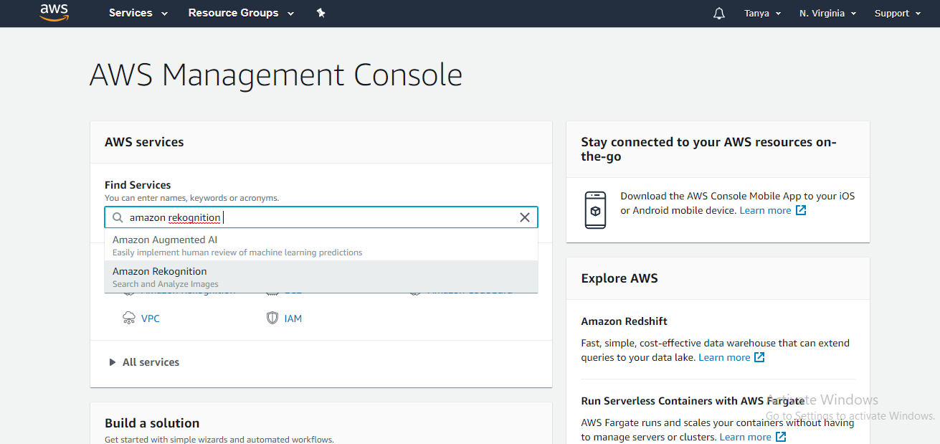Screen dimensions: 940x444
Task: Open the VPC service icon
Action: (129, 318)
